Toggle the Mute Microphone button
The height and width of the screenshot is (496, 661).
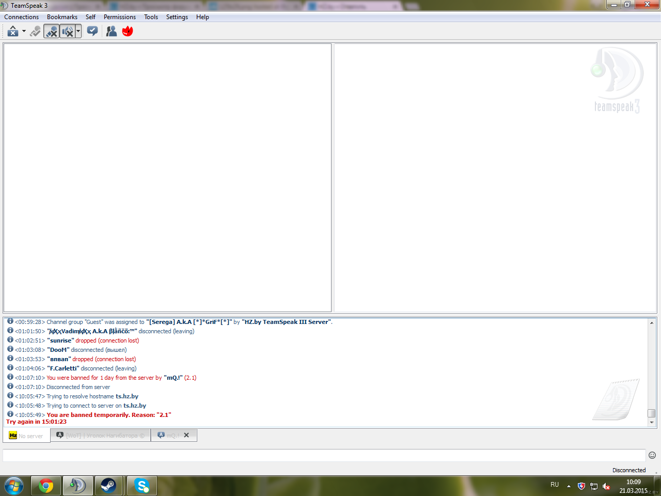click(x=52, y=32)
